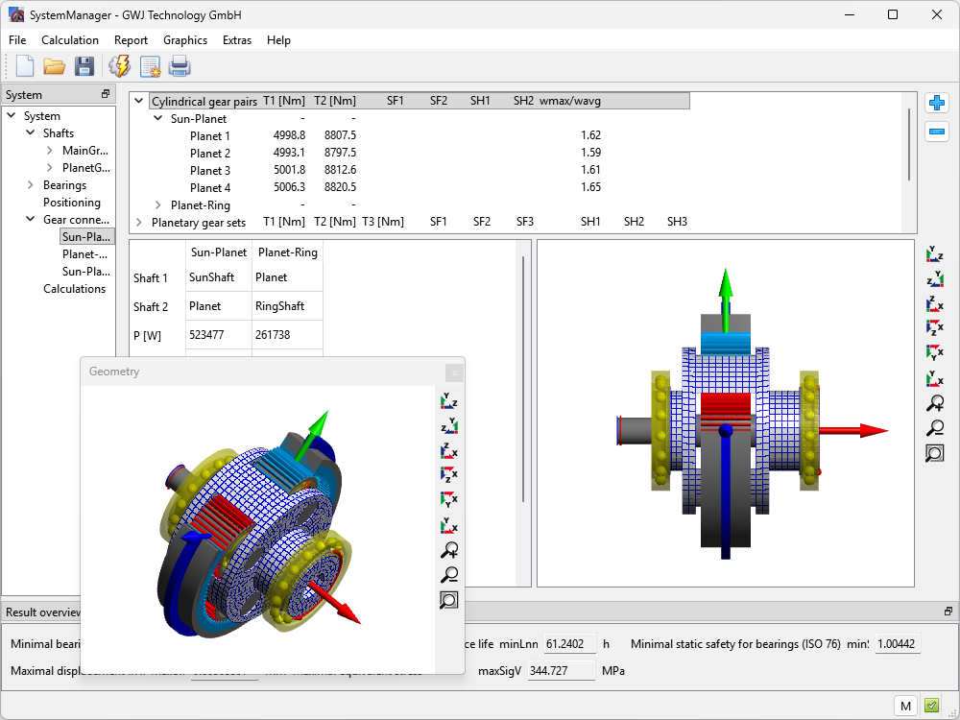Screen dimensions: 960x720
Task: Run calculation with the lightning gear icon
Action: (120, 66)
